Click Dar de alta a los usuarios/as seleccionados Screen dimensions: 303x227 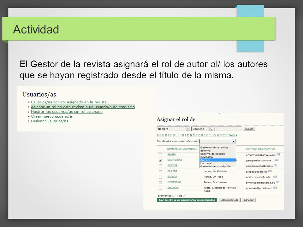coord(187,200)
